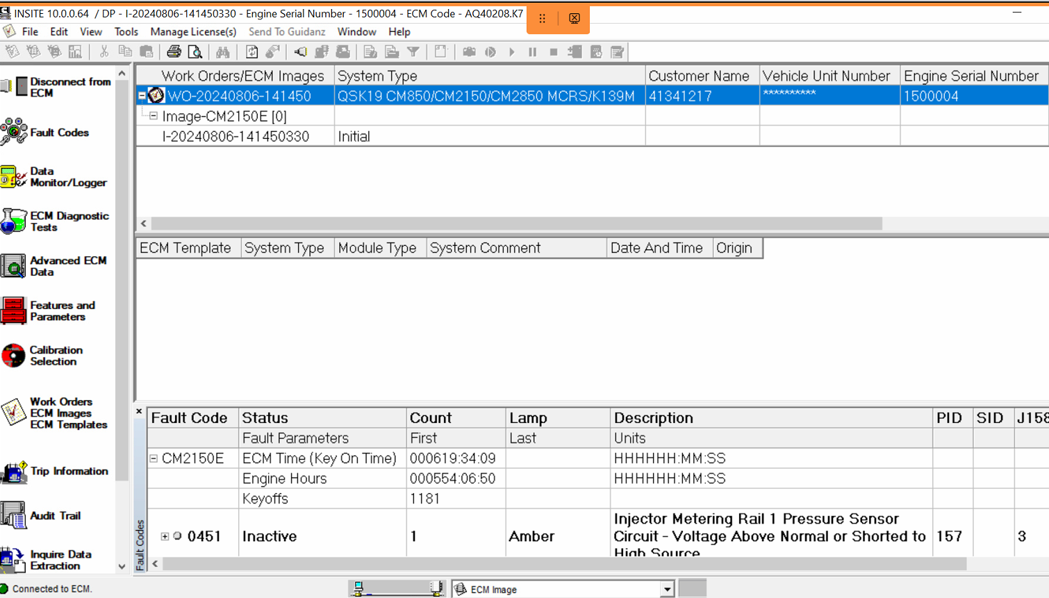The height and width of the screenshot is (598, 1049).
Task: Click the Pause toolbar button
Action: click(x=533, y=51)
